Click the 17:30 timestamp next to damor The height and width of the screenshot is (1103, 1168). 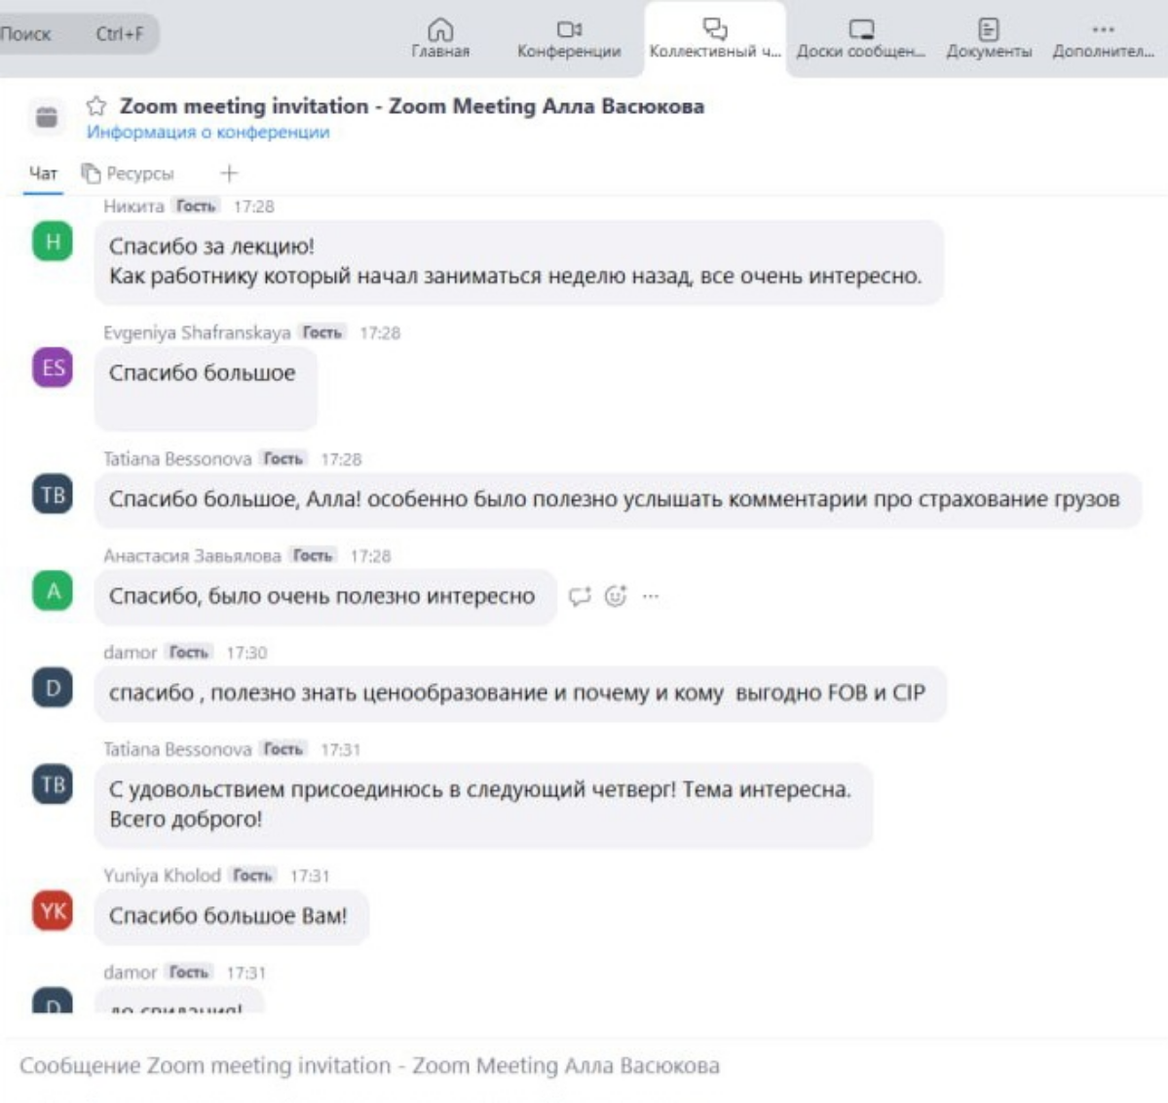246,653
